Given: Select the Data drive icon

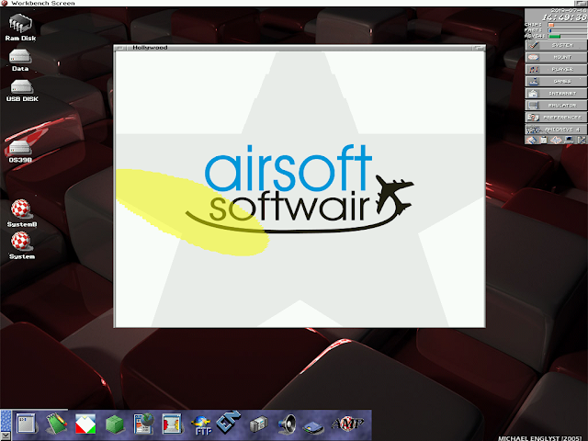Looking at the screenshot, I should point(20,60).
